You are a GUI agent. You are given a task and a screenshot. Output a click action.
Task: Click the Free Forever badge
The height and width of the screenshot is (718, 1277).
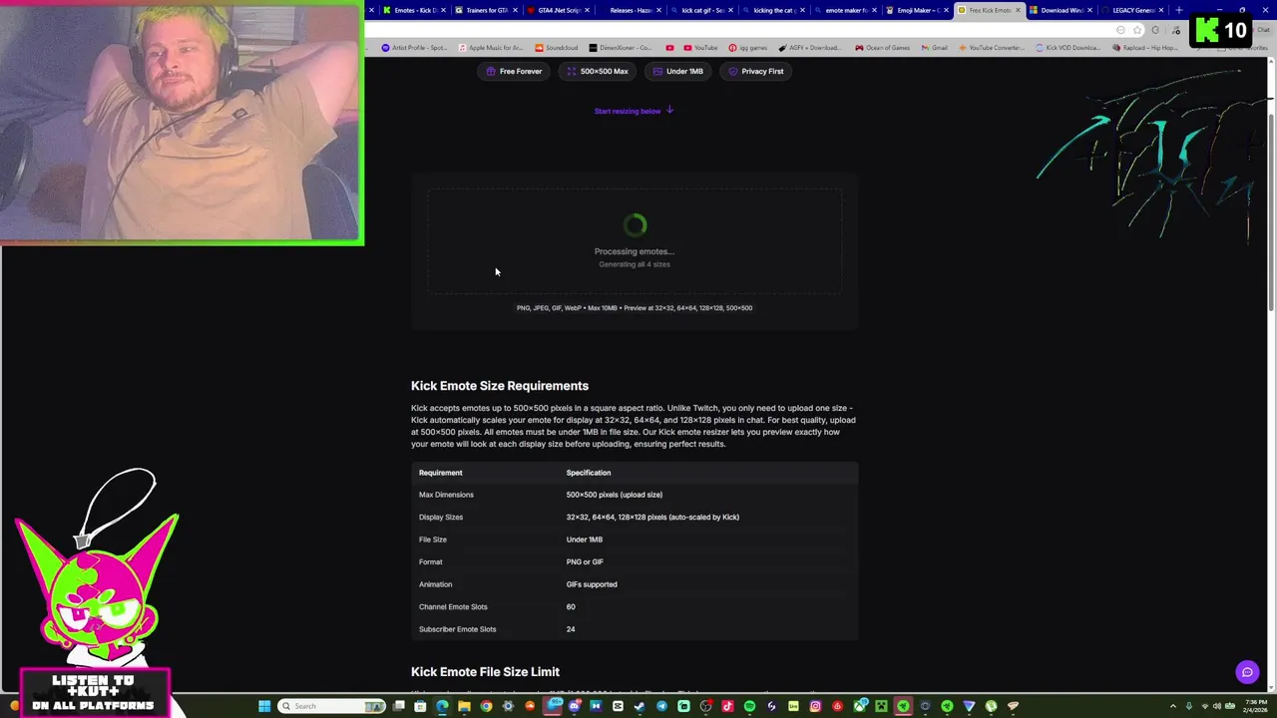click(x=514, y=71)
